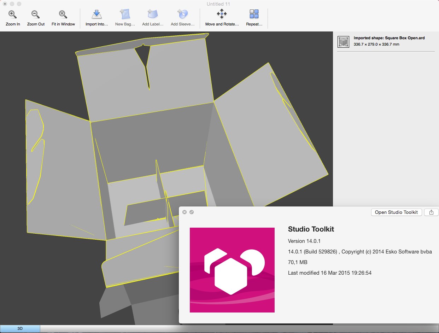Click the magenta Studio Toolkit logo

coord(232,270)
